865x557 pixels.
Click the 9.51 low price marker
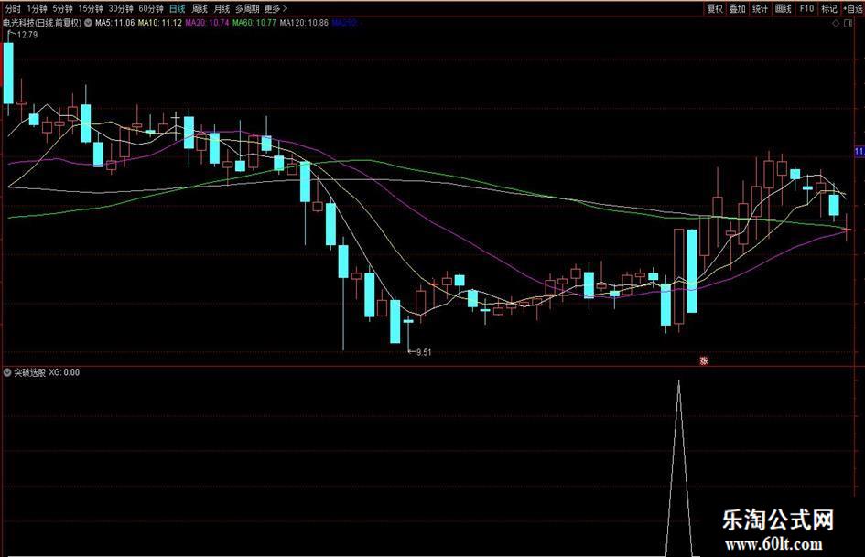click(x=424, y=352)
